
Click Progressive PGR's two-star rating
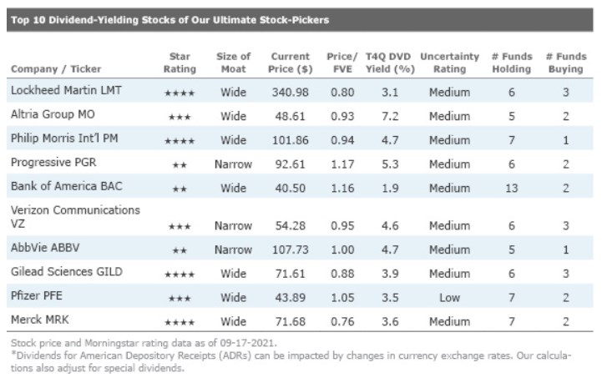click(180, 166)
